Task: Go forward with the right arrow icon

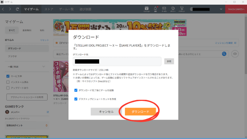Action: click(x=10, y=9)
